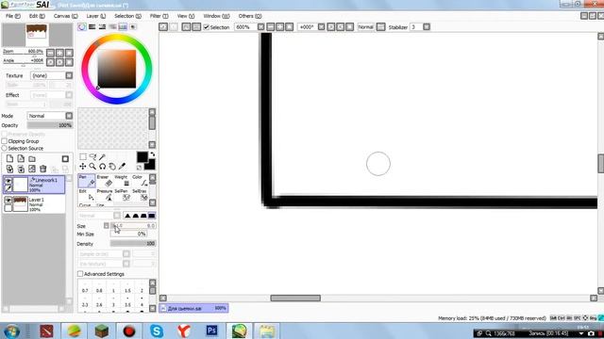The width and height of the screenshot is (604, 339).
Task: Open the Filter menu
Action: point(159,16)
